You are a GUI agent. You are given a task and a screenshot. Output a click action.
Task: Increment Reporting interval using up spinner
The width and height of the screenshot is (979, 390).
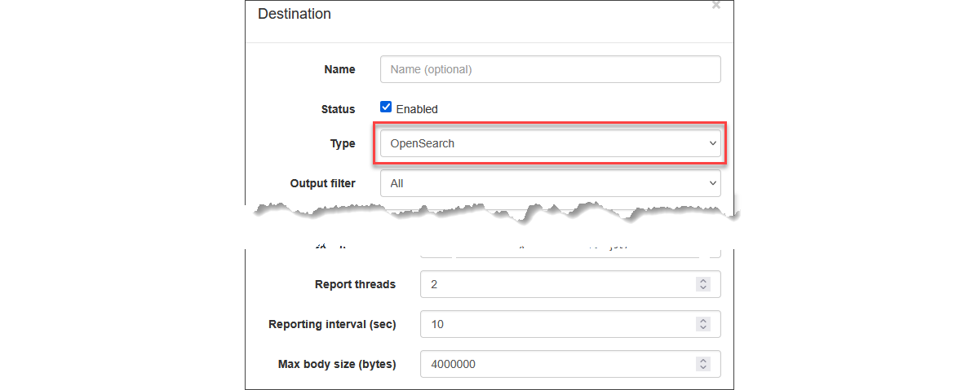point(703,320)
